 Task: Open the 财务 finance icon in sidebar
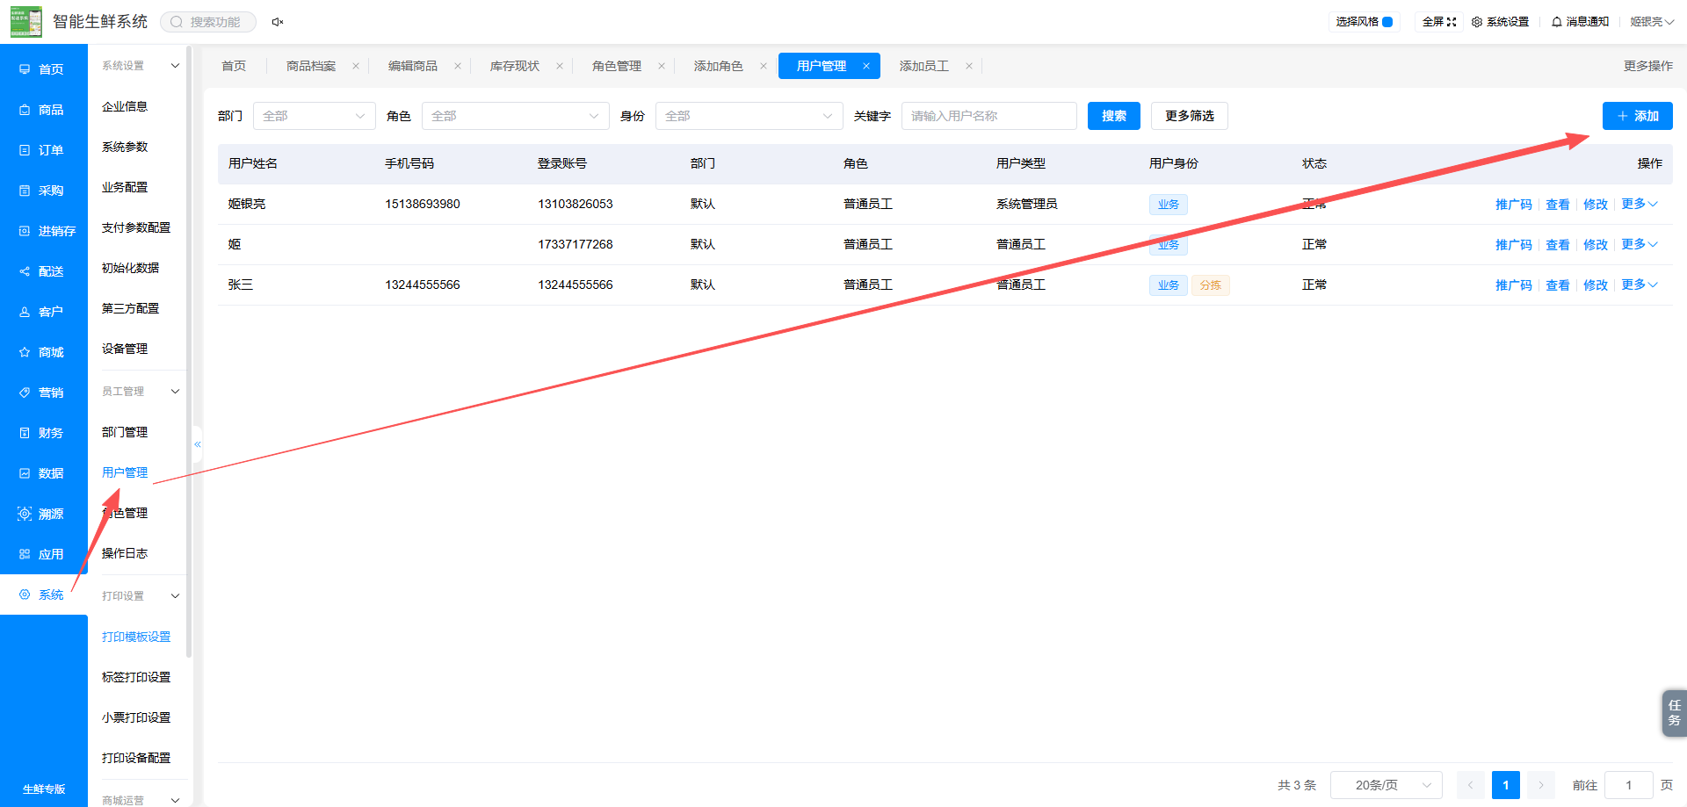(x=25, y=433)
